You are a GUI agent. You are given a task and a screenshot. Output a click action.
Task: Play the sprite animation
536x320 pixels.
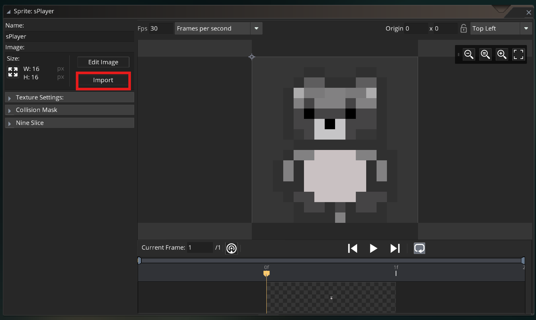pyautogui.click(x=373, y=248)
